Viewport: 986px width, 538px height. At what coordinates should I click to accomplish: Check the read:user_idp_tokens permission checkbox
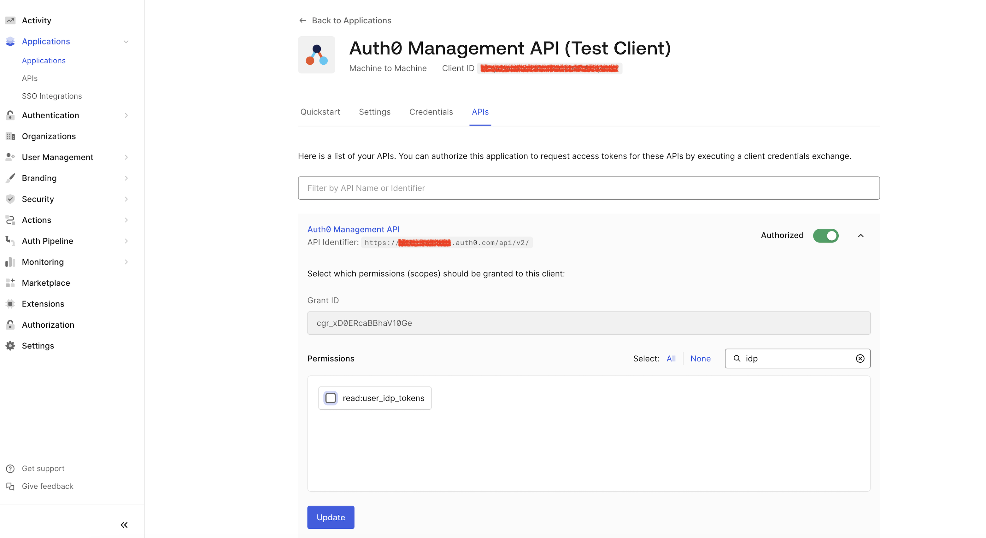(x=330, y=398)
